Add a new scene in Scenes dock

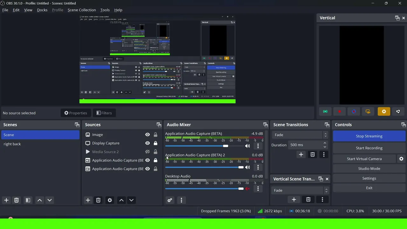coord(6,200)
